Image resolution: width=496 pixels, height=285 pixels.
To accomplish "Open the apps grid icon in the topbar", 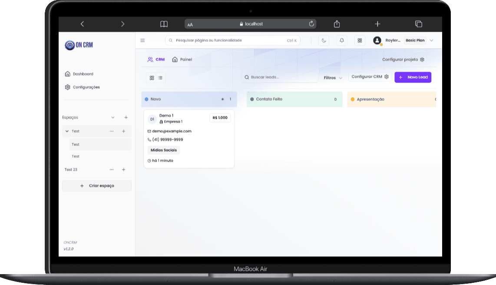I will coord(359,40).
